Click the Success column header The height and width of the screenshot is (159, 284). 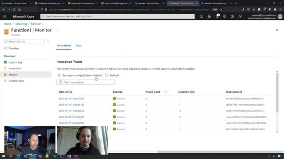pyautogui.click(x=117, y=92)
